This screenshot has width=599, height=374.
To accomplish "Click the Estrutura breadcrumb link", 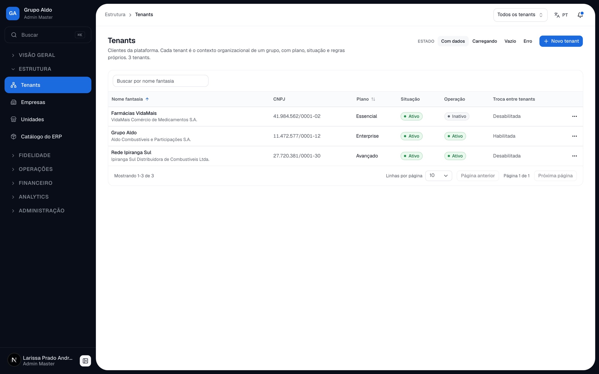I will (115, 15).
